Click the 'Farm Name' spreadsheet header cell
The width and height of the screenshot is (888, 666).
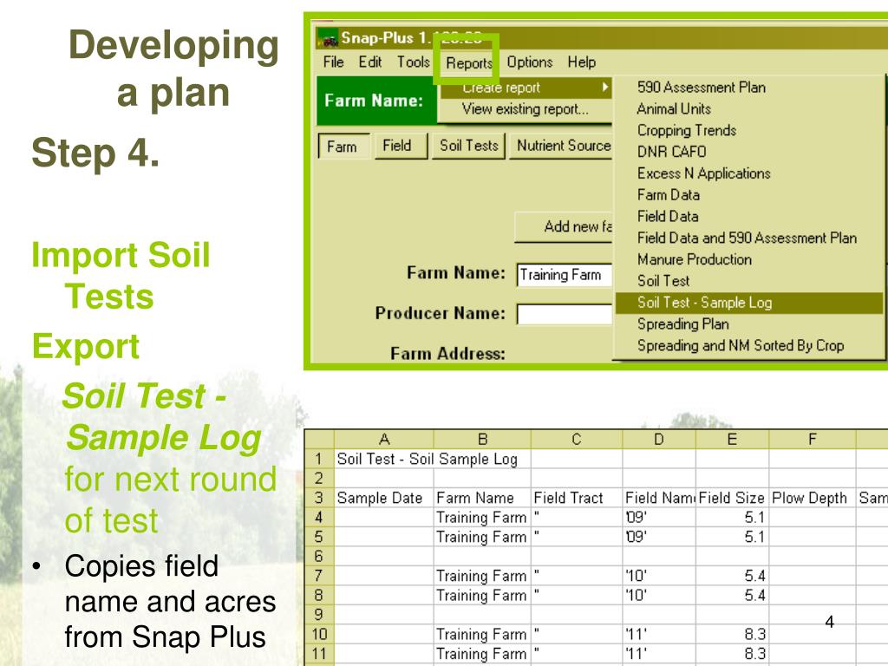[482, 498]
